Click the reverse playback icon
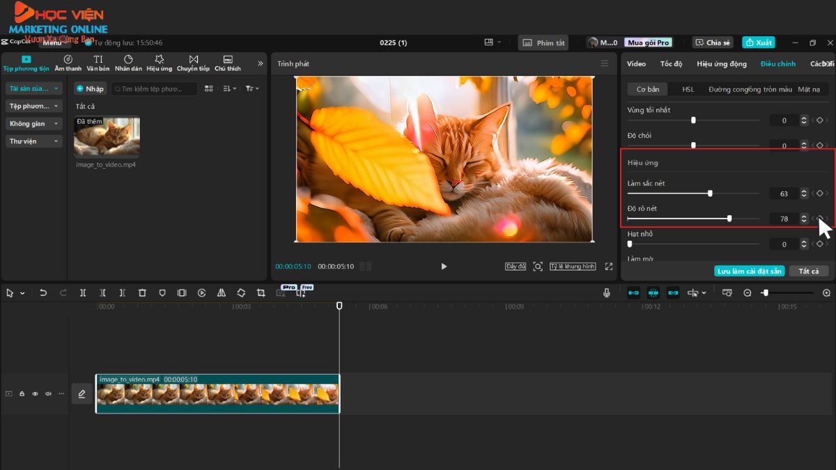Screen dimensions: 836x470 [x=202, y=293]
